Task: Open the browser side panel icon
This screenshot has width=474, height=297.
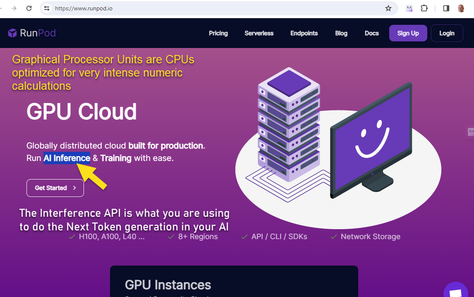Action: (446, 8)
